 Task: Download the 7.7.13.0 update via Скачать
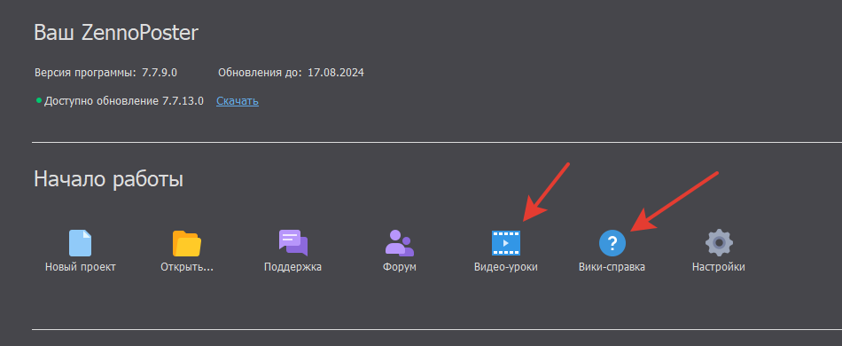click(238, 101)
